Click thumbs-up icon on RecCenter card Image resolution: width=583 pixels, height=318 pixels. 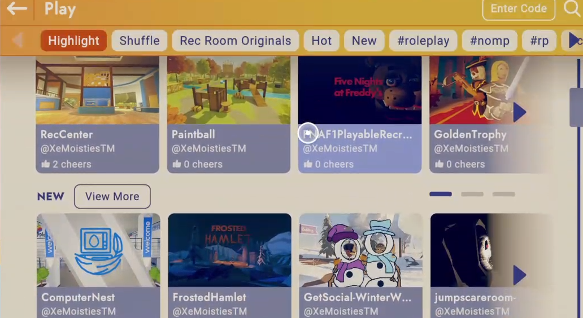coord(45,164)
